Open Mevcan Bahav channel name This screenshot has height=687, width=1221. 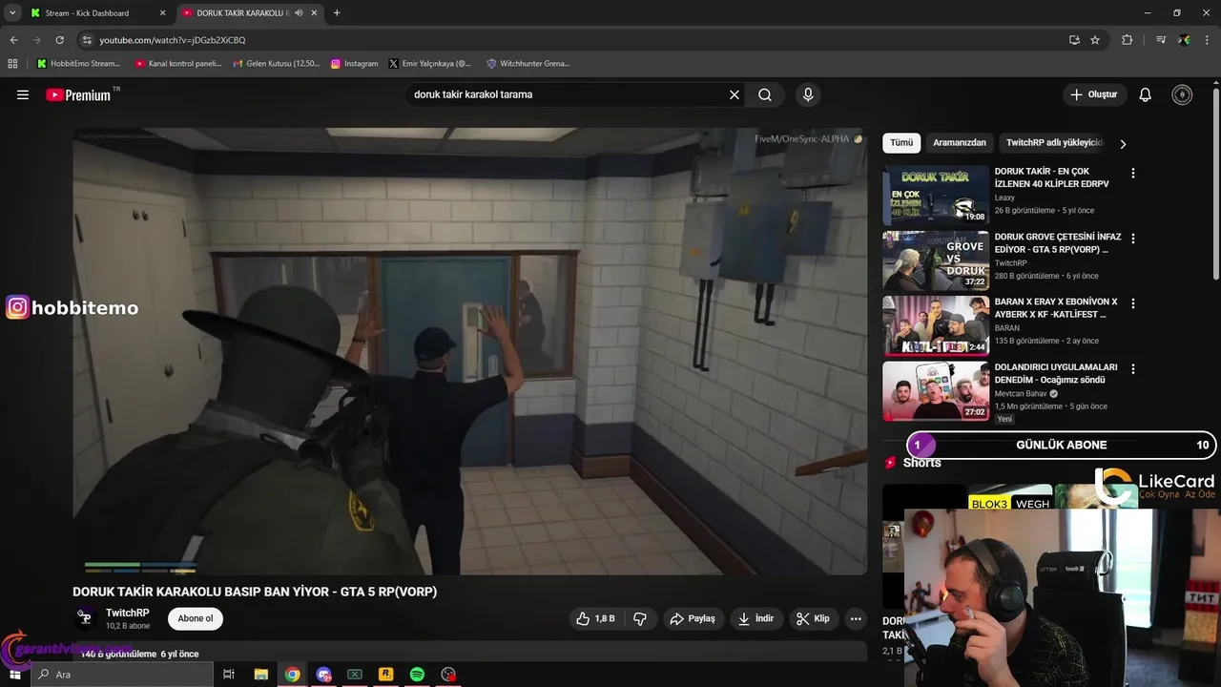(x=1020, y=393)
